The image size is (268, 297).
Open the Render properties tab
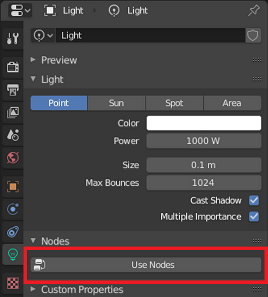(13, 67)
